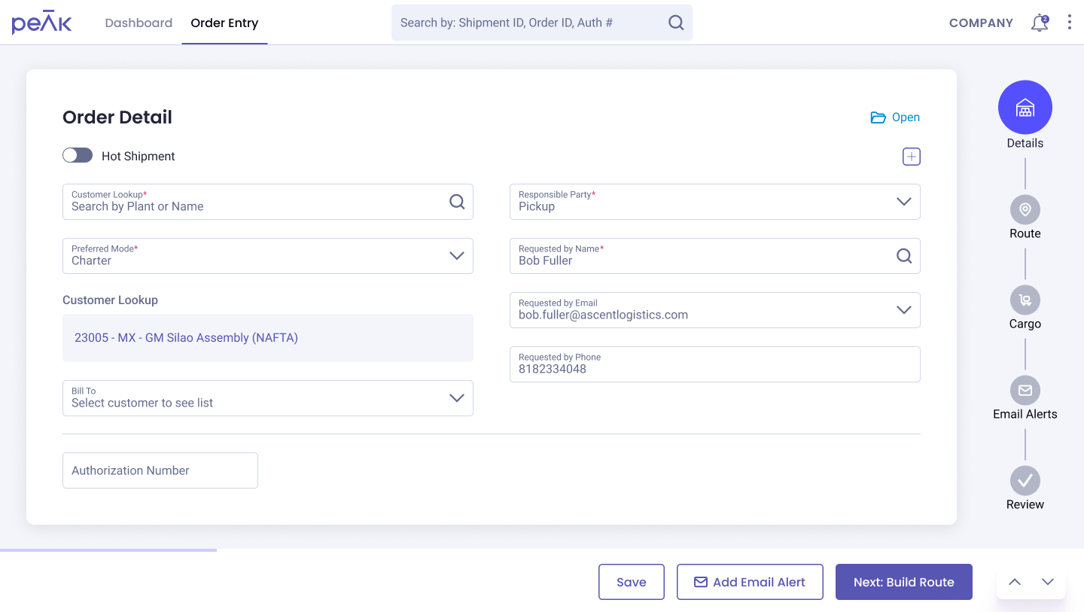Go to the Cargo step icon

[1025, 300]
